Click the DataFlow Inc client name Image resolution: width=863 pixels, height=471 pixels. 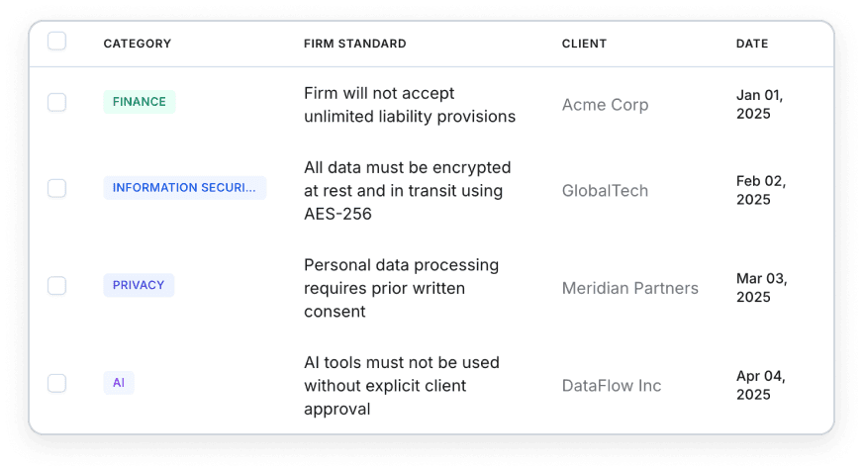point(612,385)
